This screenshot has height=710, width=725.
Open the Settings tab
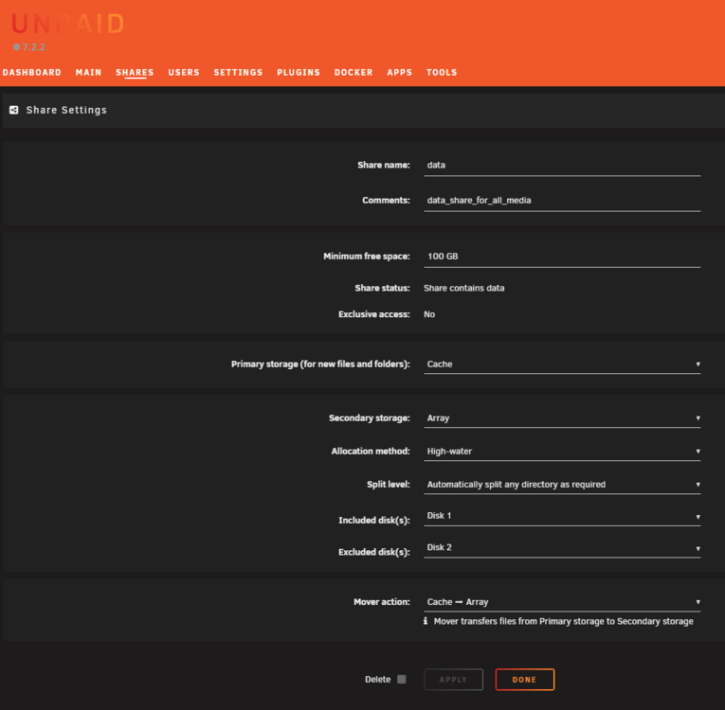[238, 73]
